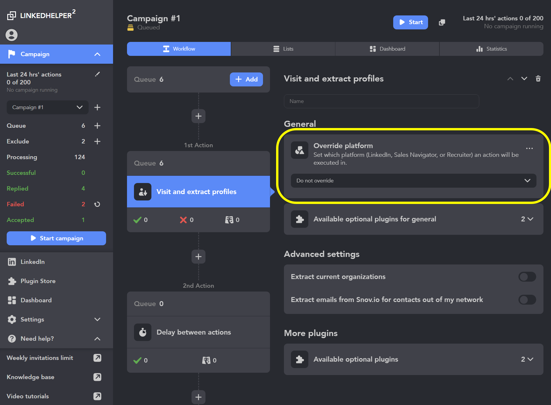The height and width of the screenshot is (405, 551).
Task: Expand Available optional plugins for general
Action: pyautogui.click(x=413, y=219)
